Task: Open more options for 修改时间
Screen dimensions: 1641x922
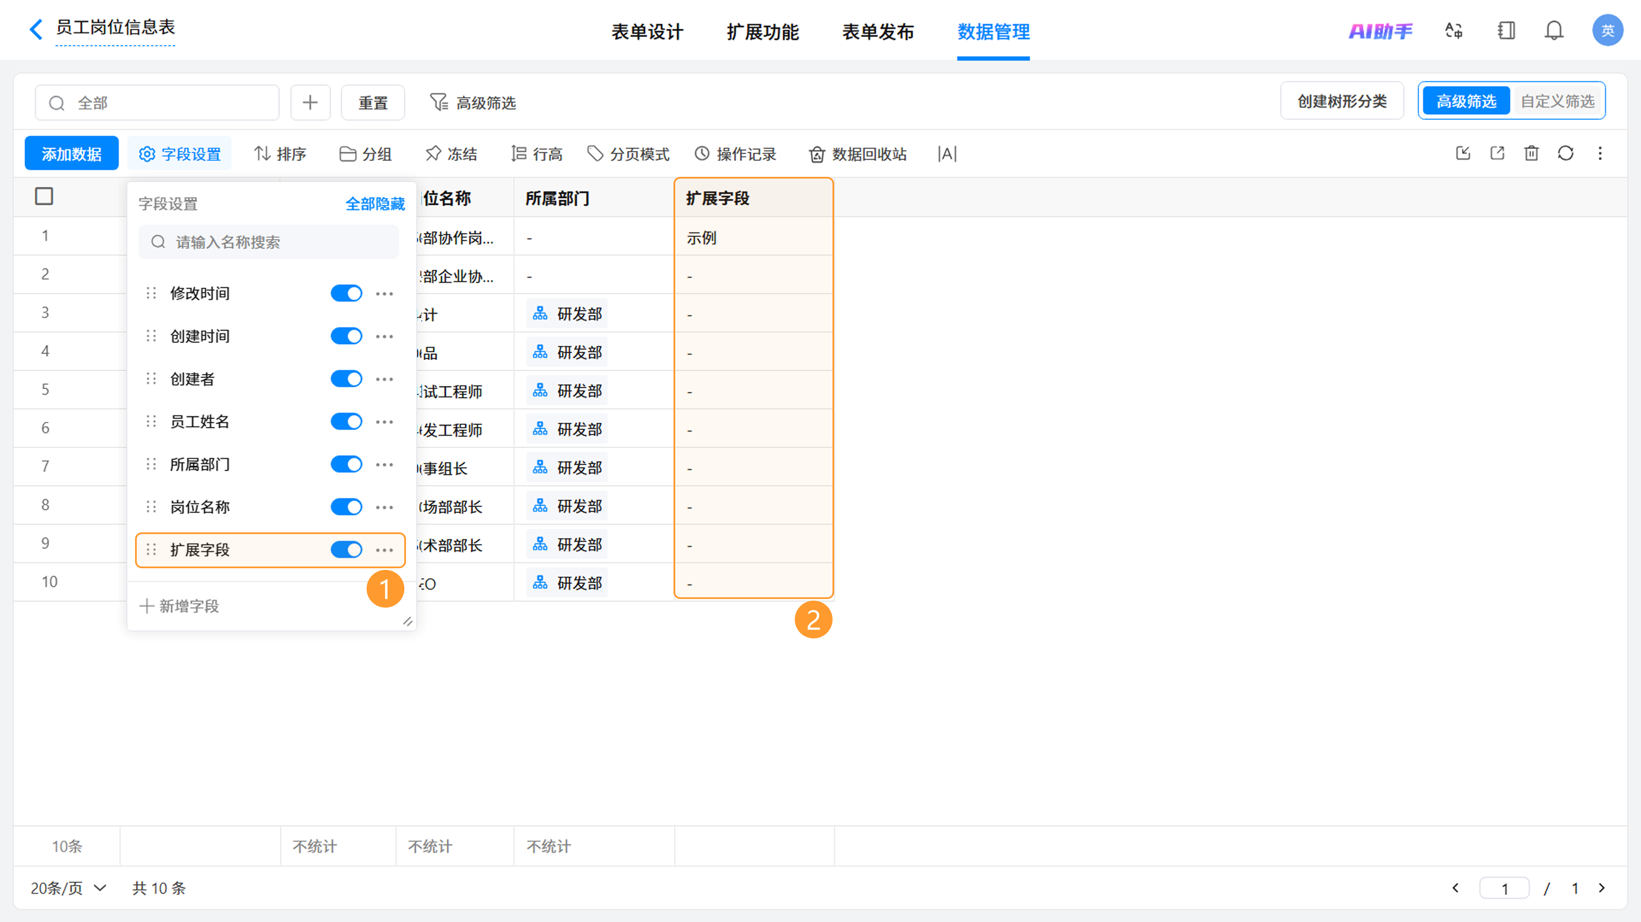Action: (385, 294)
